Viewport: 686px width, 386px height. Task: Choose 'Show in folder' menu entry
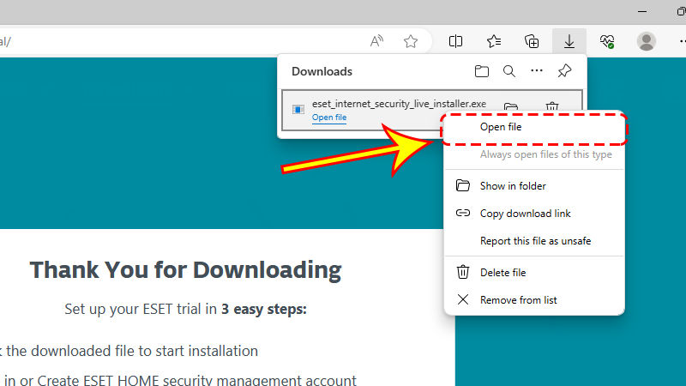click(x=534, y=186)
